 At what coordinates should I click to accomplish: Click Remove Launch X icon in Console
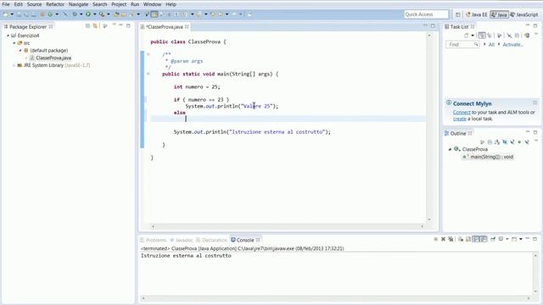pyautogui.click(x=443, y=239)
